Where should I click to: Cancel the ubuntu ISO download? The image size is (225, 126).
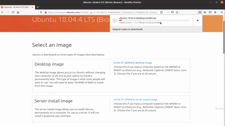(x=198, y=20)
